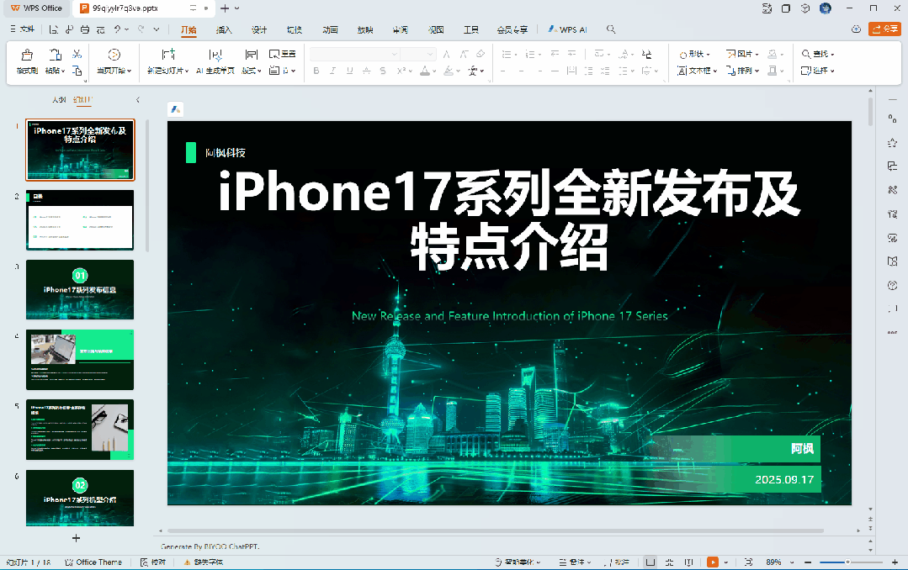Viewport: 908px width, 570px height.
Task: Click the WPS AI button in menu bar
Action: point(567,29)
